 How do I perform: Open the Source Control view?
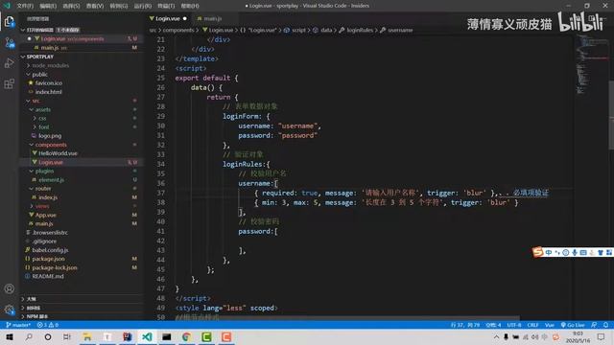click(x=9, y=42)
